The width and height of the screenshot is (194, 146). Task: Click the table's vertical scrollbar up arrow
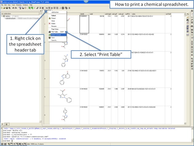click(185, 14)
